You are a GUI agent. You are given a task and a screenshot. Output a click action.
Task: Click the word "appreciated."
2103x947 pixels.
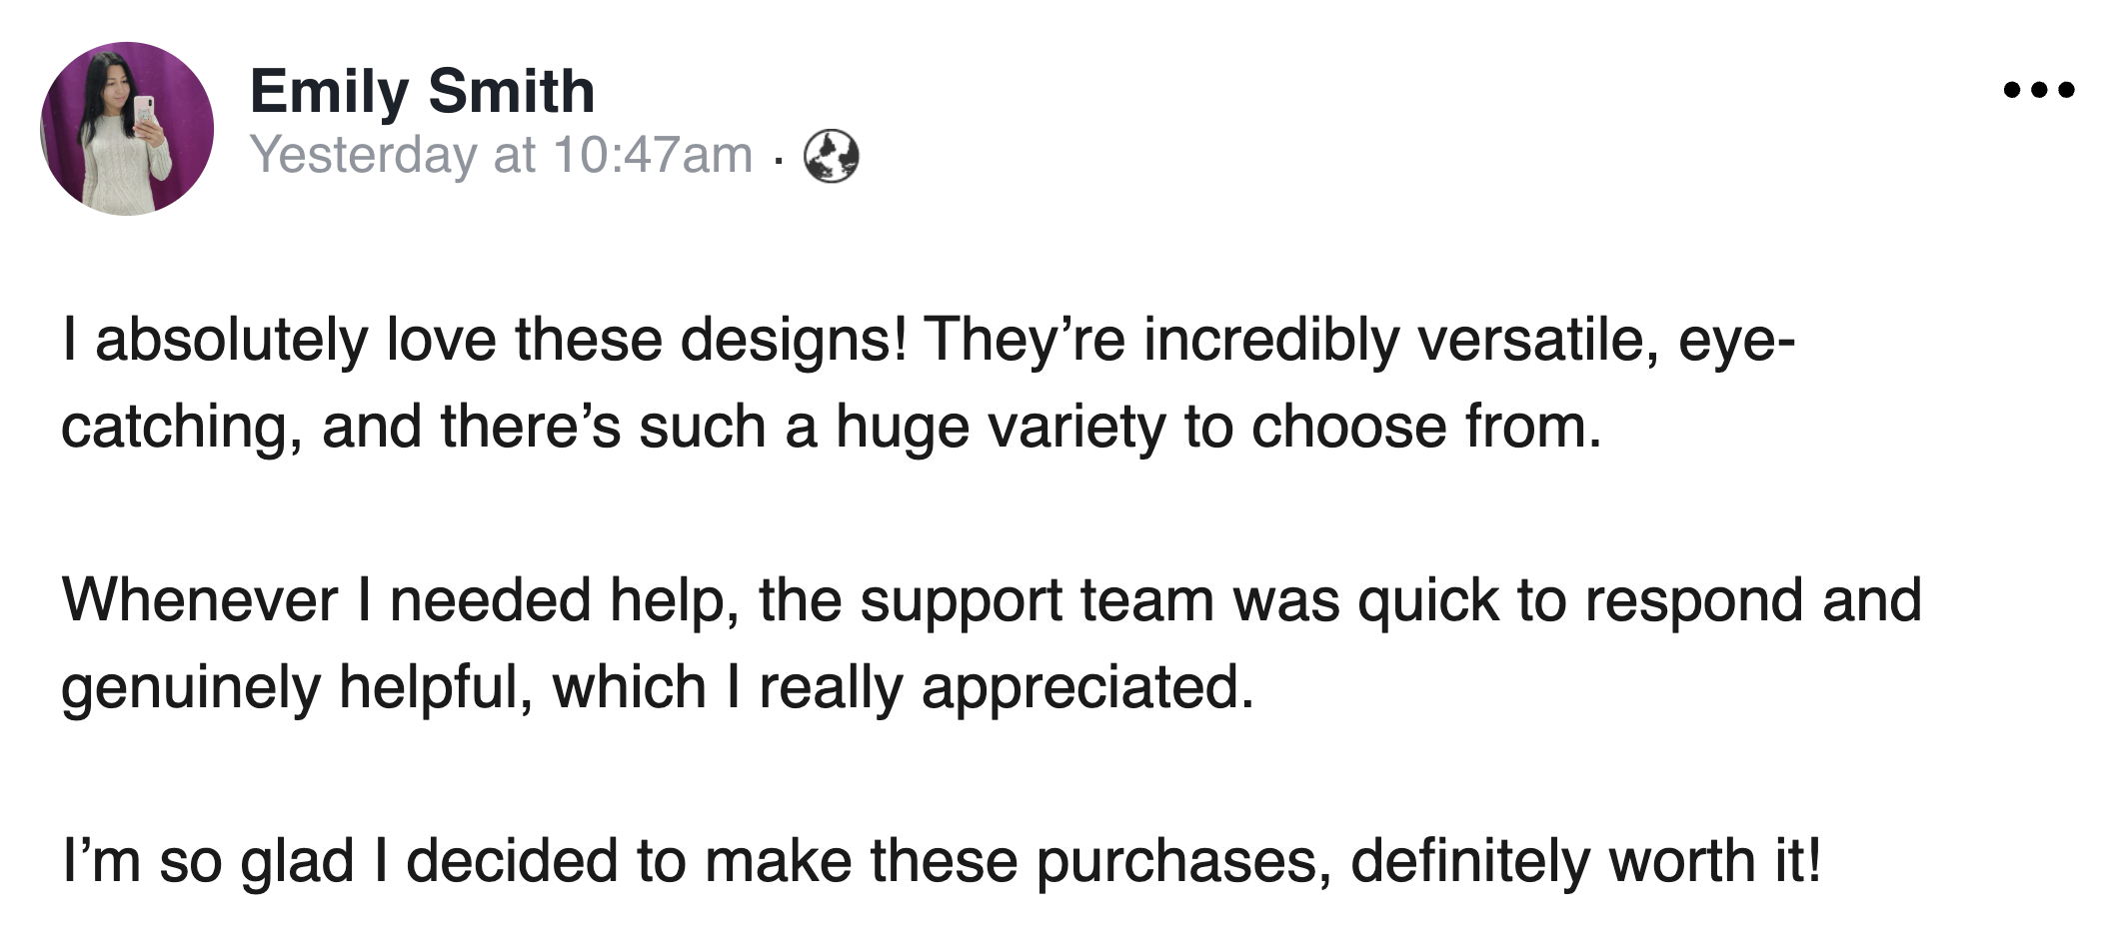(1086, 687)
